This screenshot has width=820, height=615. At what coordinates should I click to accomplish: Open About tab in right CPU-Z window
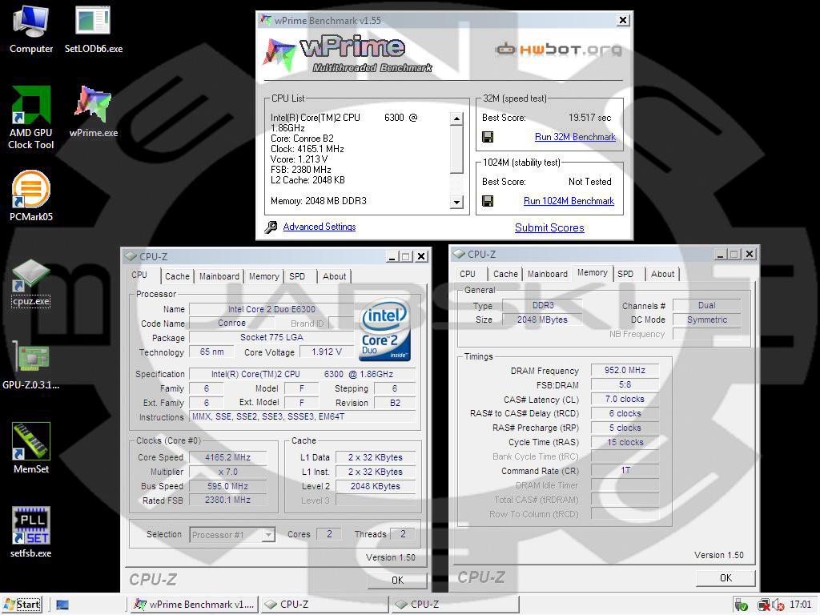[662, 274]
